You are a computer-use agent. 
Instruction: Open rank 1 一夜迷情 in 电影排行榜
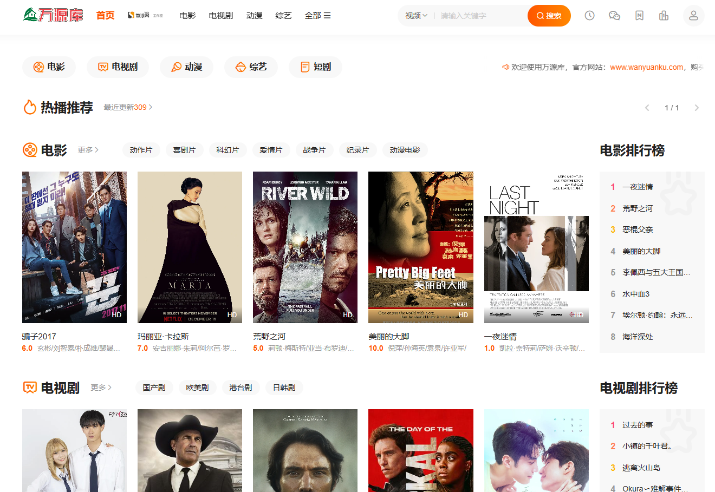coord(638,187)
